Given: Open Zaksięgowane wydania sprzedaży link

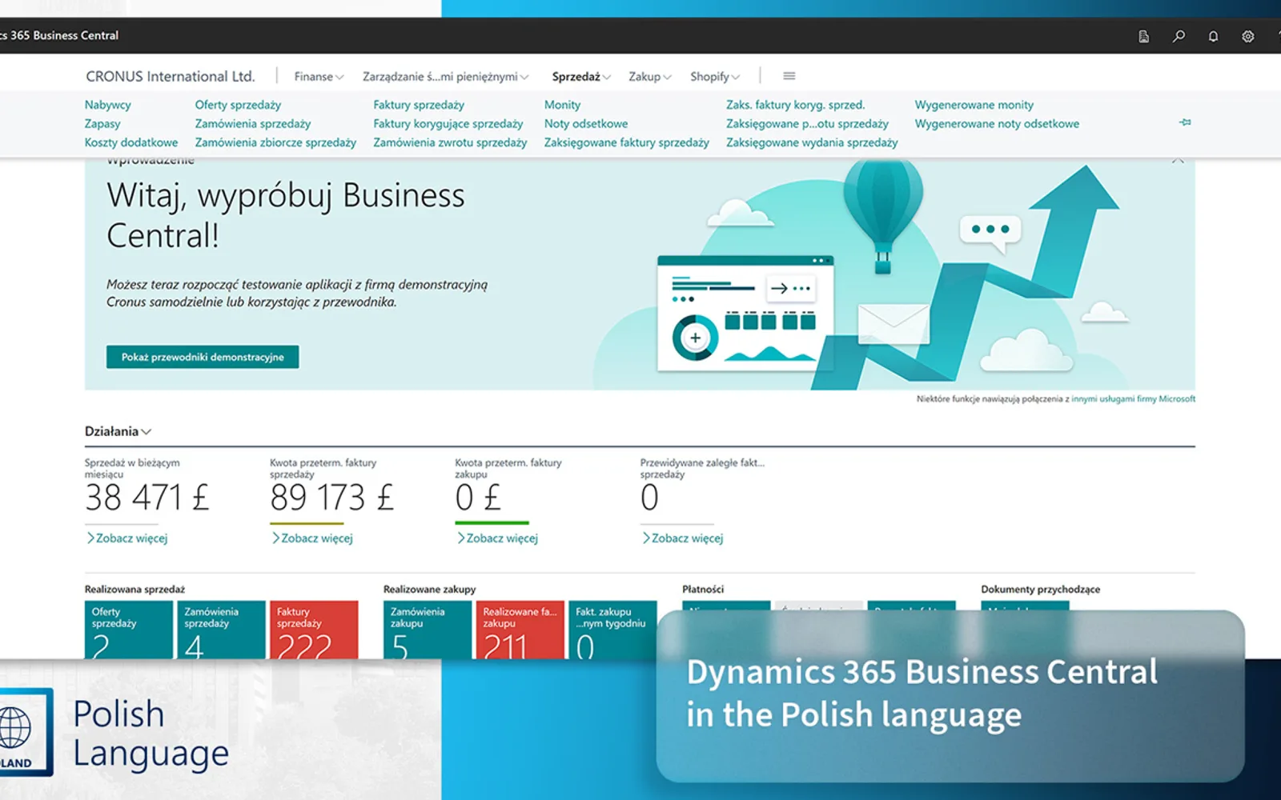Looking at the screenshot, I should (x=812, y=142).
